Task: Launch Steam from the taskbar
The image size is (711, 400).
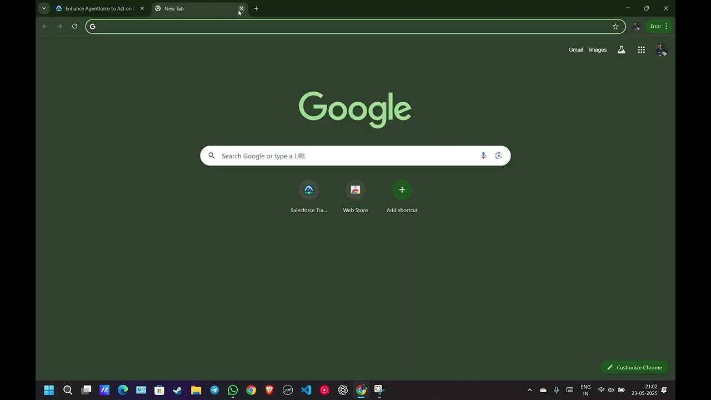Action: pyautogui.click(x=178, y=390)
